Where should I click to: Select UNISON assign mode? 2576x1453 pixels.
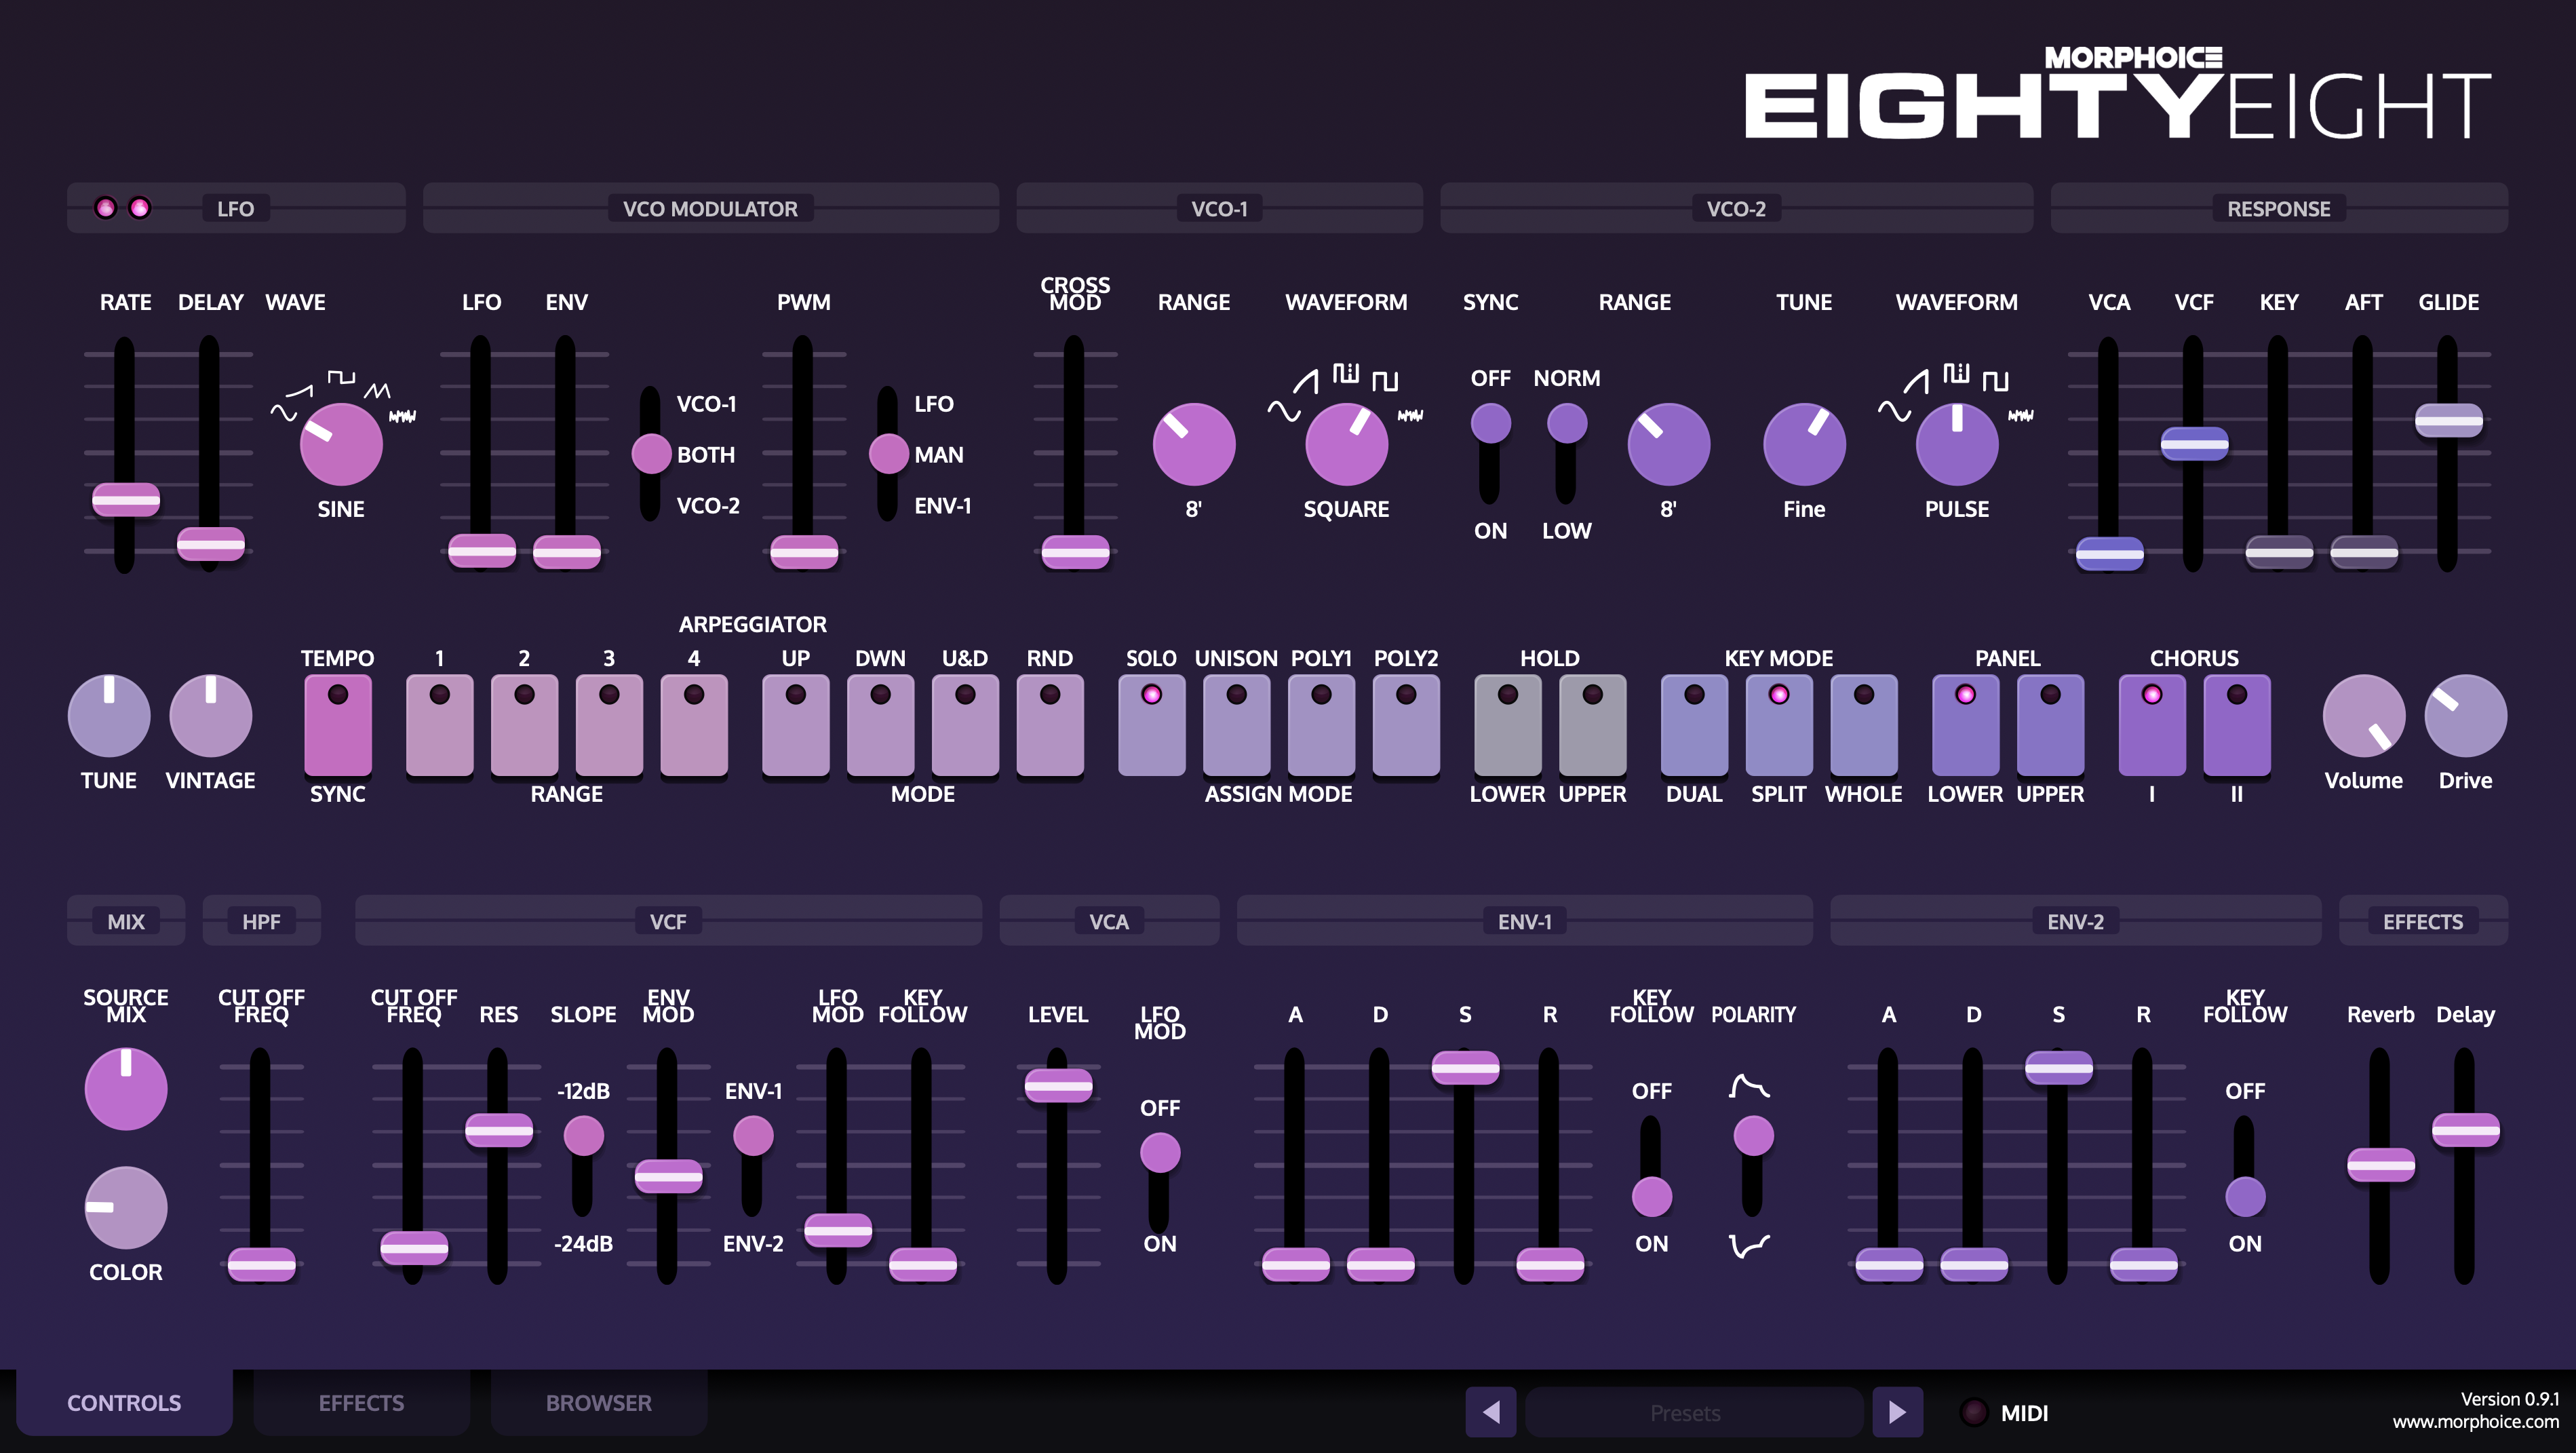coord(1236,725)
